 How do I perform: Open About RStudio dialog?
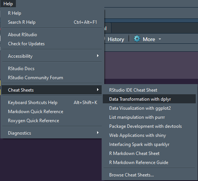pos(52,35)
